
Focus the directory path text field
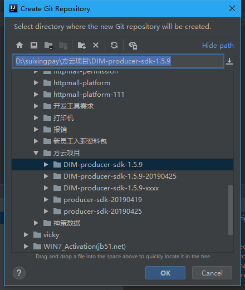118,61
